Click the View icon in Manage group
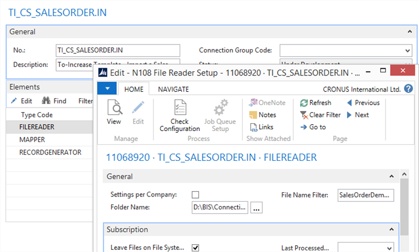Screen dimensions: 419x252 point(114,108)
